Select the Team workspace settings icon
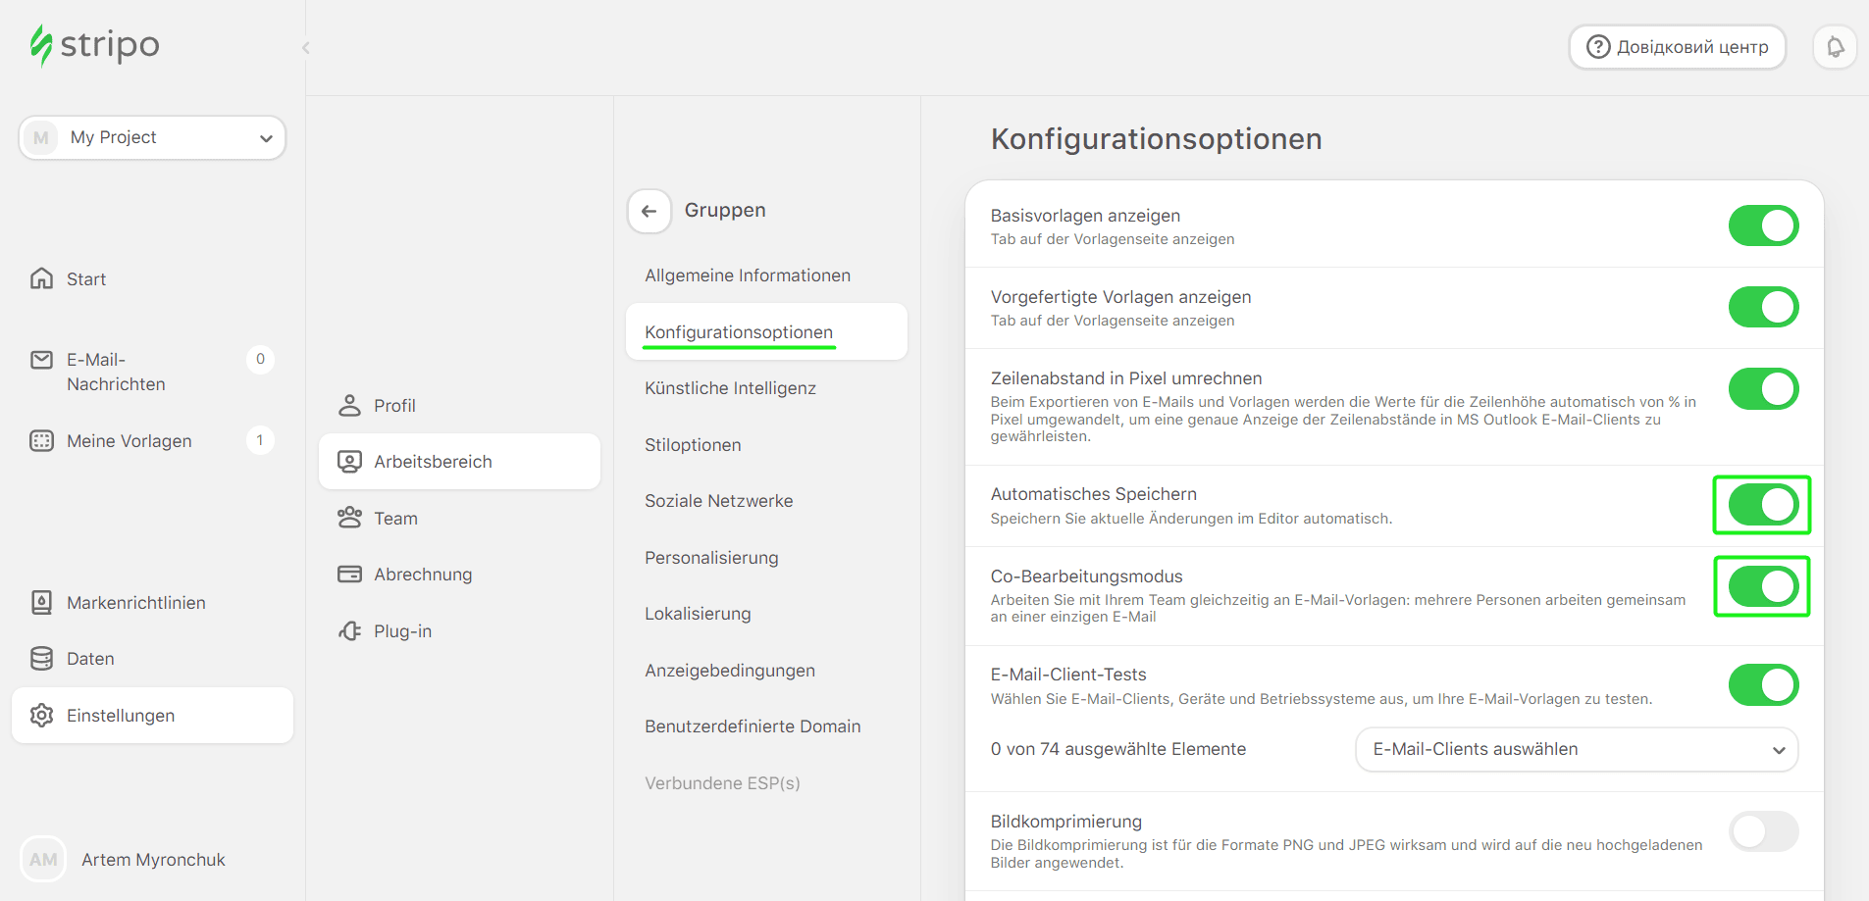Image resolution: width=1869 pixels, height=901 pixels. coord(350,518)
